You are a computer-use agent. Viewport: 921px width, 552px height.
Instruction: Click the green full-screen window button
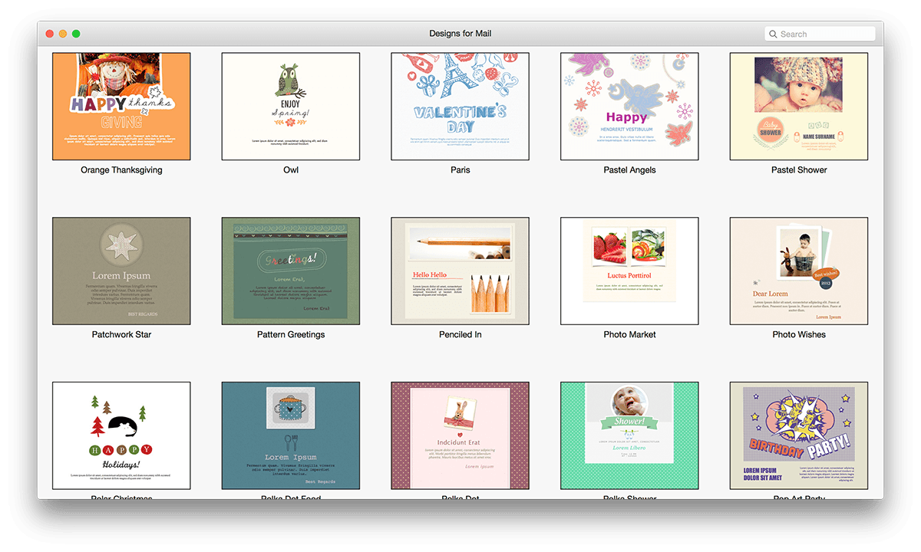click(76, 34)
